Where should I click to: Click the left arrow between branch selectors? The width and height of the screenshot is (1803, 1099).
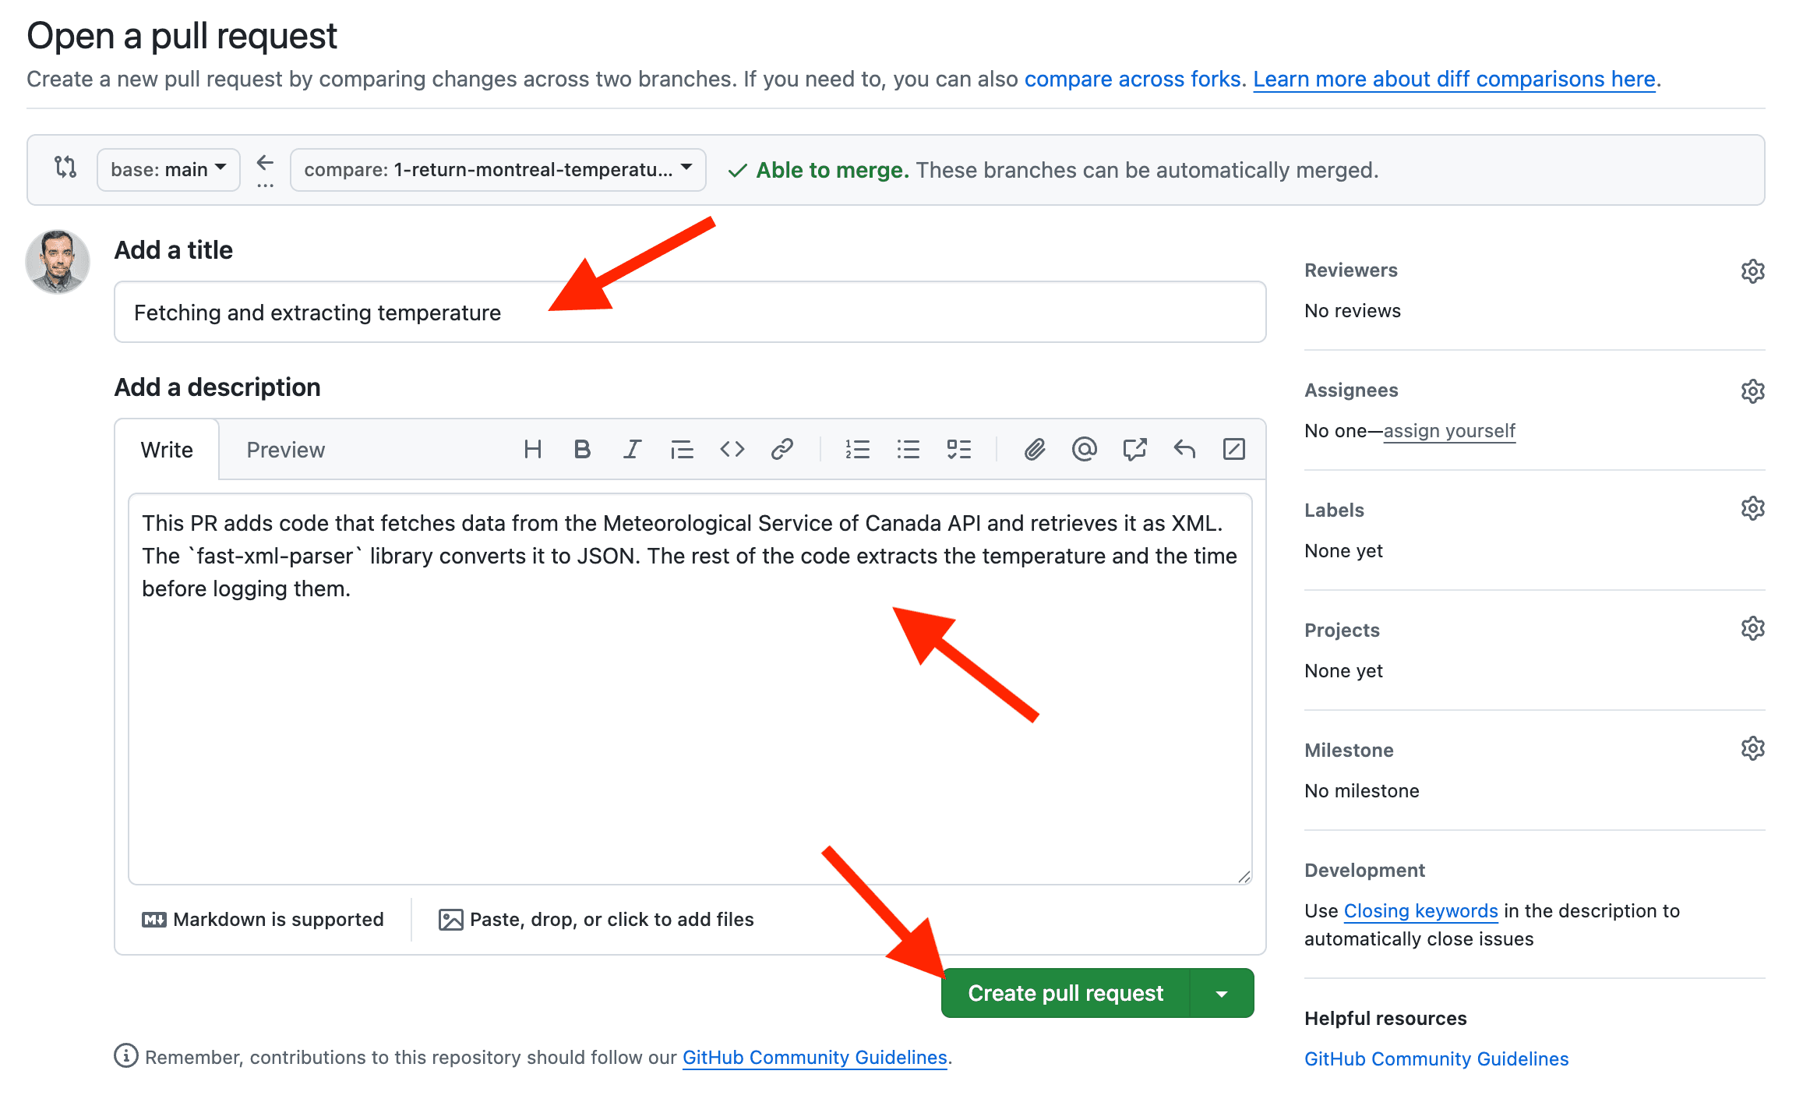(x=265, y=163)
